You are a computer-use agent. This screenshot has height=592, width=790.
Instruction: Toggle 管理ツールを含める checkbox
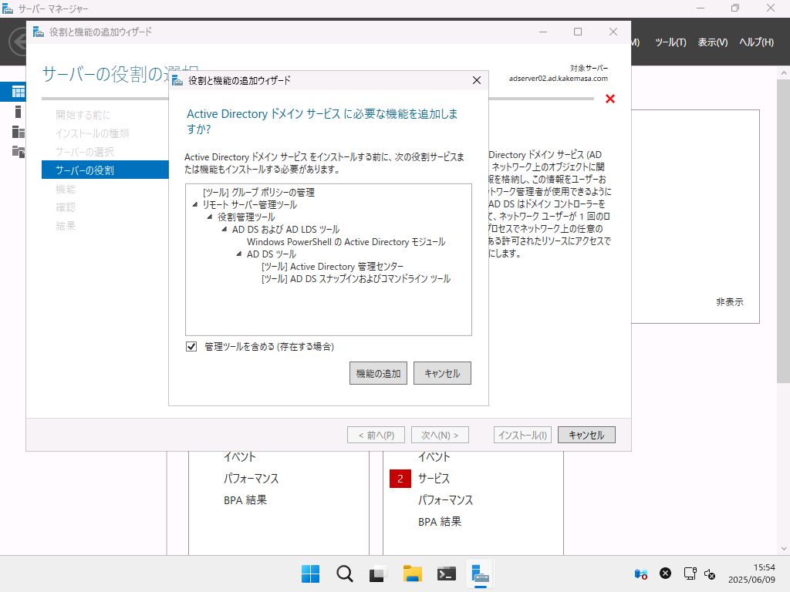191,346
